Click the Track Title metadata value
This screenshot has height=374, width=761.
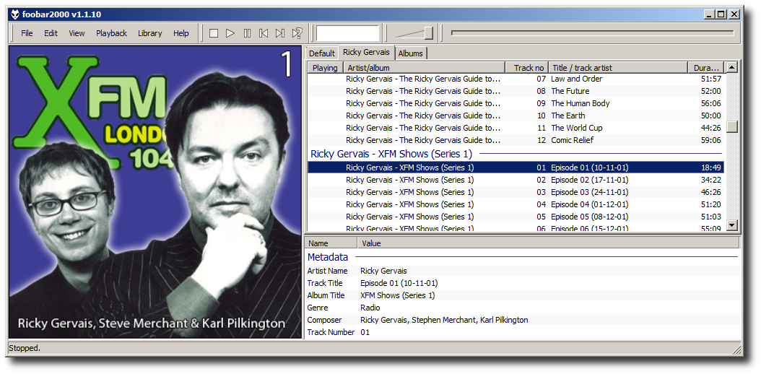[x=399, y=283]
